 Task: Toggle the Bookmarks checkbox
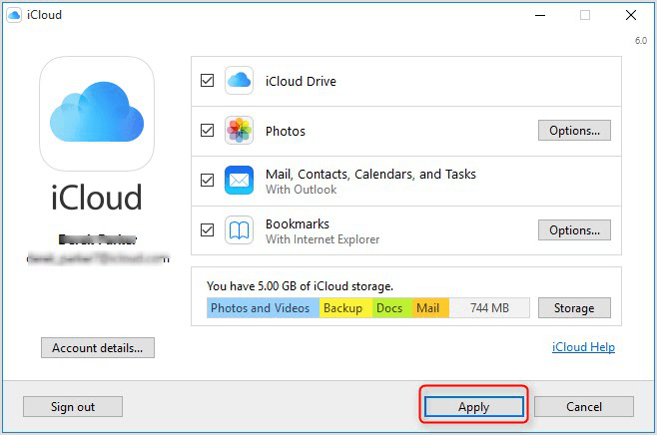(x=208, y=230)
